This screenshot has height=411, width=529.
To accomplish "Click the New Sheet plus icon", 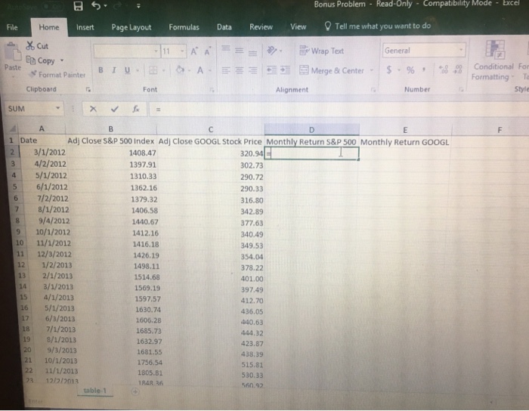I will tap(135, 391).
